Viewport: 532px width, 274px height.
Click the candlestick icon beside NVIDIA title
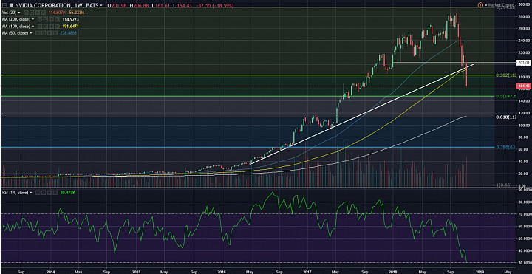[x=11, y=5]
